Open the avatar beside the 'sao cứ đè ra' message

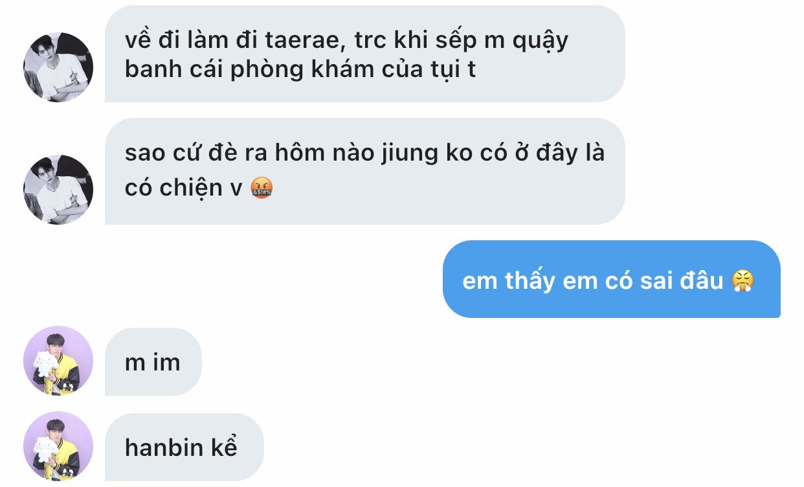pos(58,190)
